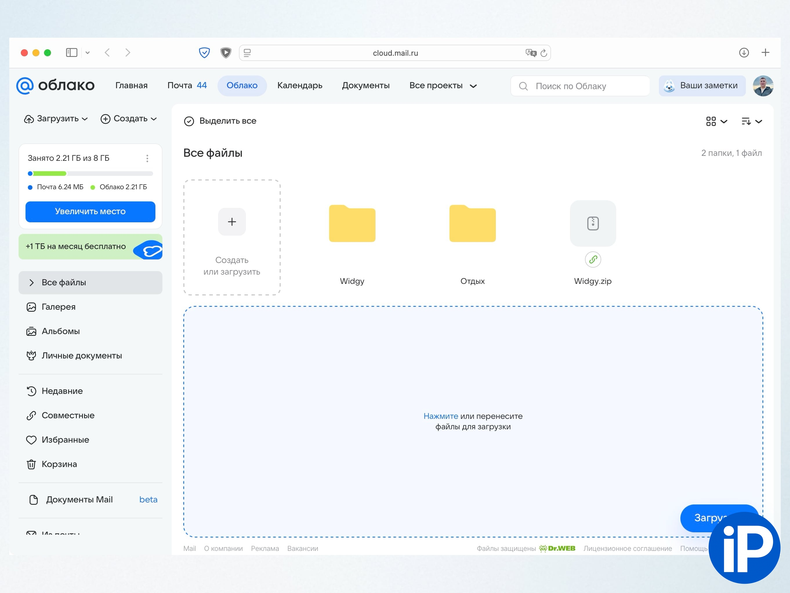The height and width of the screenshot is (593, 790).
Task: Click the shared link icon under Widgy.zip
Action: (592, 259)
